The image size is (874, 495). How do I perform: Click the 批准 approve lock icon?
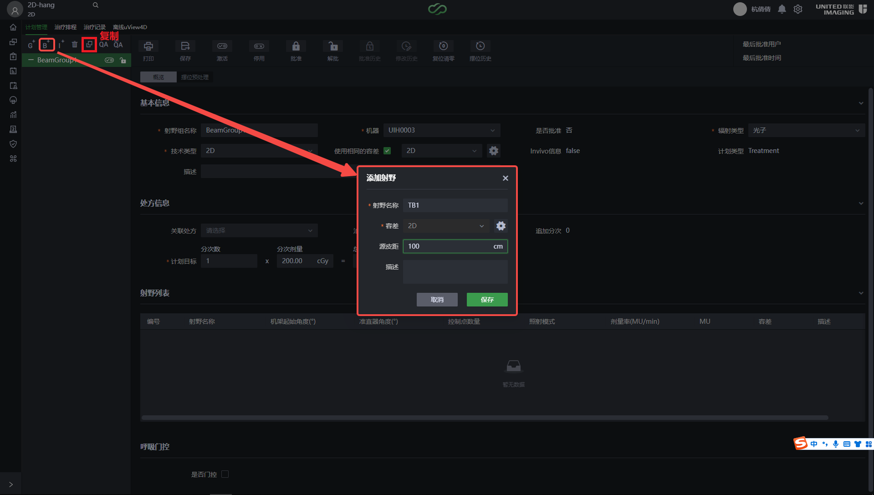coord(296,46)
